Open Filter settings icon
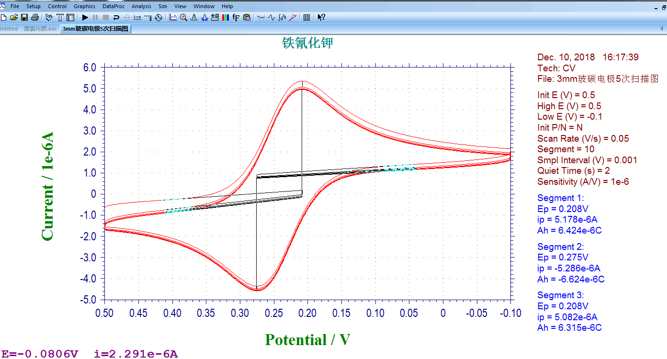Screen dimensions: 667x359 point(147,17)
